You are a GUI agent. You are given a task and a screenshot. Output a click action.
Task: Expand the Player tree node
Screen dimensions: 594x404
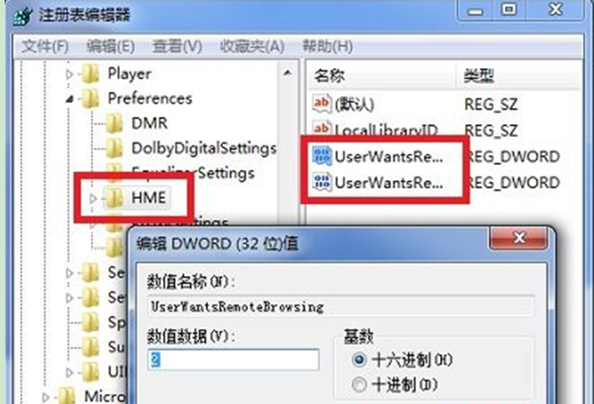point(69,75)
